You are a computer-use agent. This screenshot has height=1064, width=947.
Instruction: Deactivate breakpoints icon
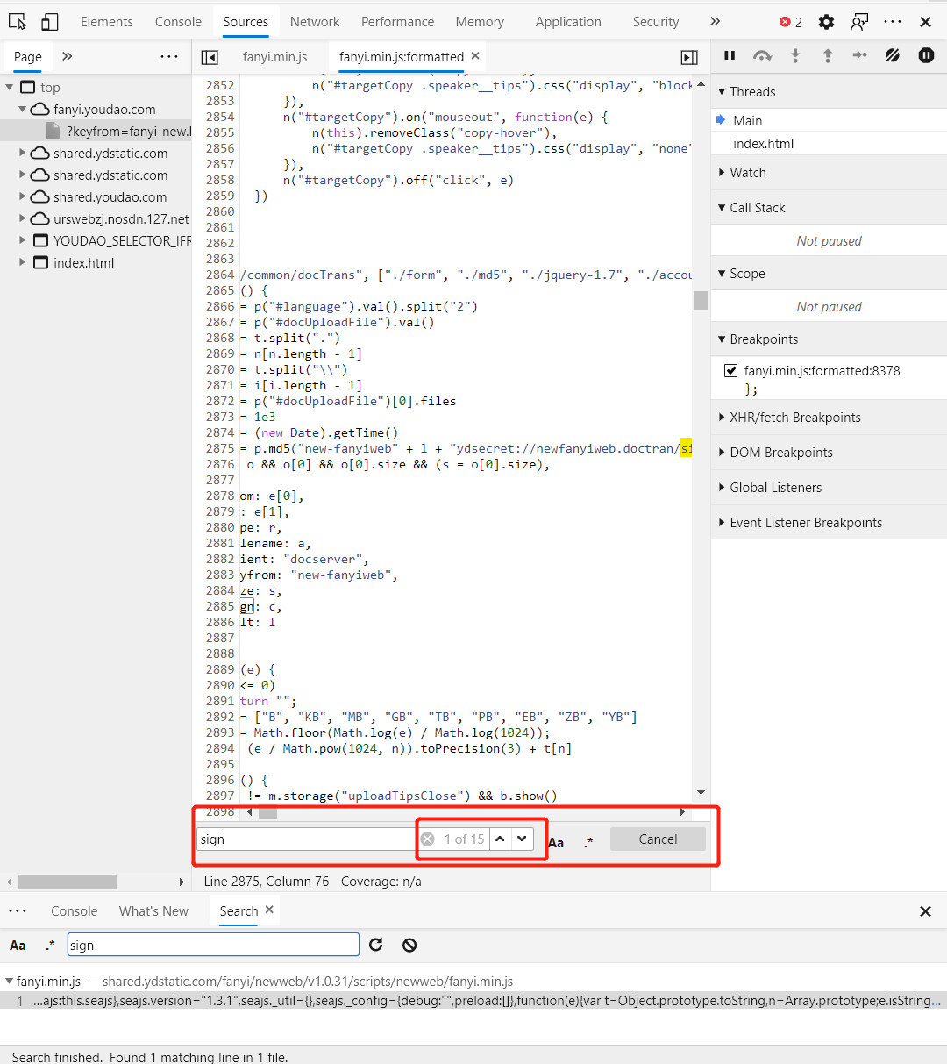pos(893,55)
